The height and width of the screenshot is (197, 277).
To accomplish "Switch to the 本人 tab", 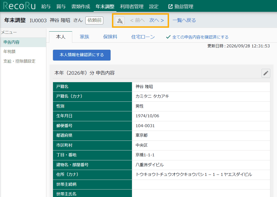I will 60,37.
